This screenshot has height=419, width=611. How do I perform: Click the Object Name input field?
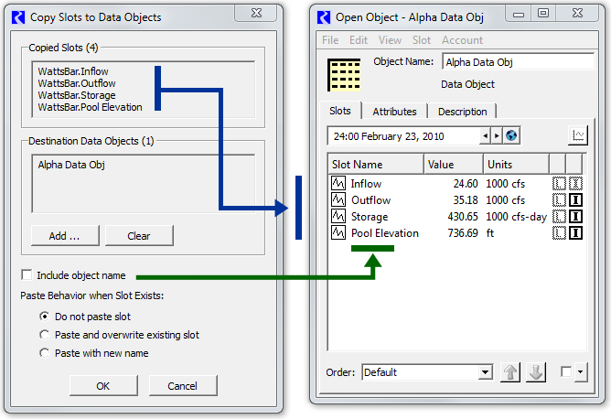(x=519, y=62)
